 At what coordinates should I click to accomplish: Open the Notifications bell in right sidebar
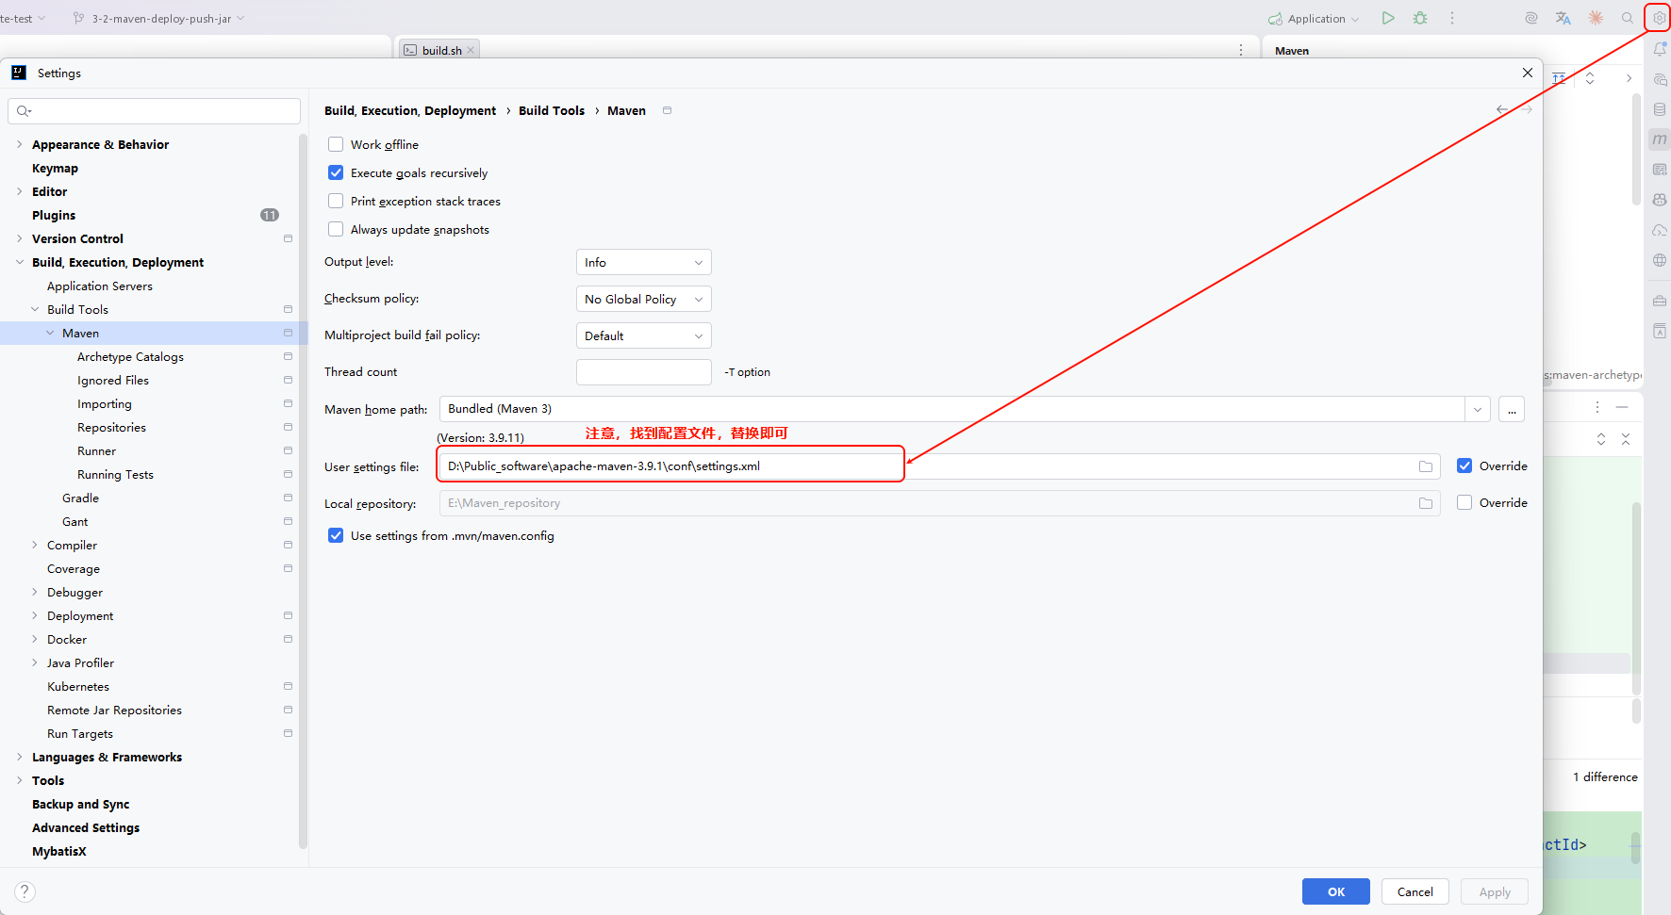[1660, 49]
